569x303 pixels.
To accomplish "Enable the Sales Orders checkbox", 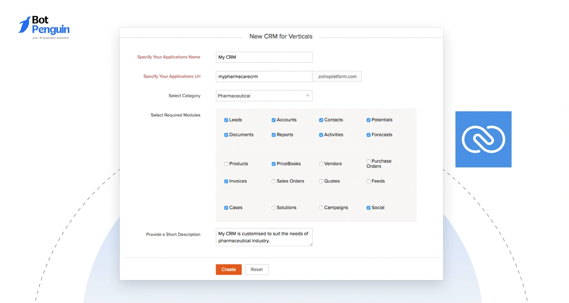I will [273, 182].
